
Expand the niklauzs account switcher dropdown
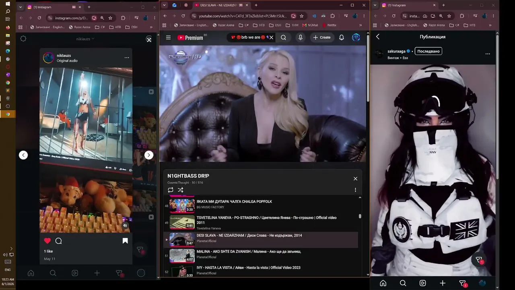(x=85, y=39)
